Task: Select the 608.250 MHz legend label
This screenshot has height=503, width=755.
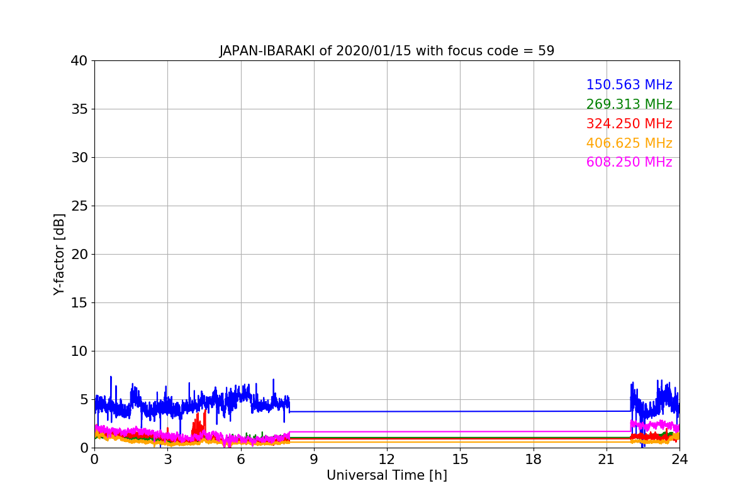Action: click(x=629, y=162)
